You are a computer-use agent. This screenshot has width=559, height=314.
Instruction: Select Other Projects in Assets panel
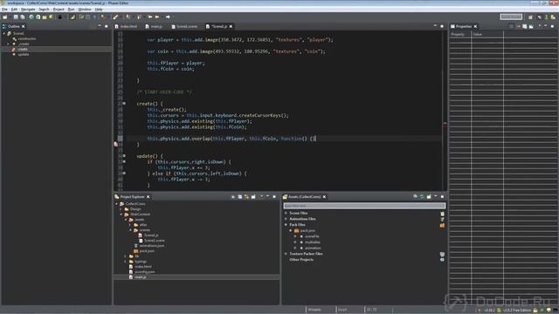coord(301,260)
